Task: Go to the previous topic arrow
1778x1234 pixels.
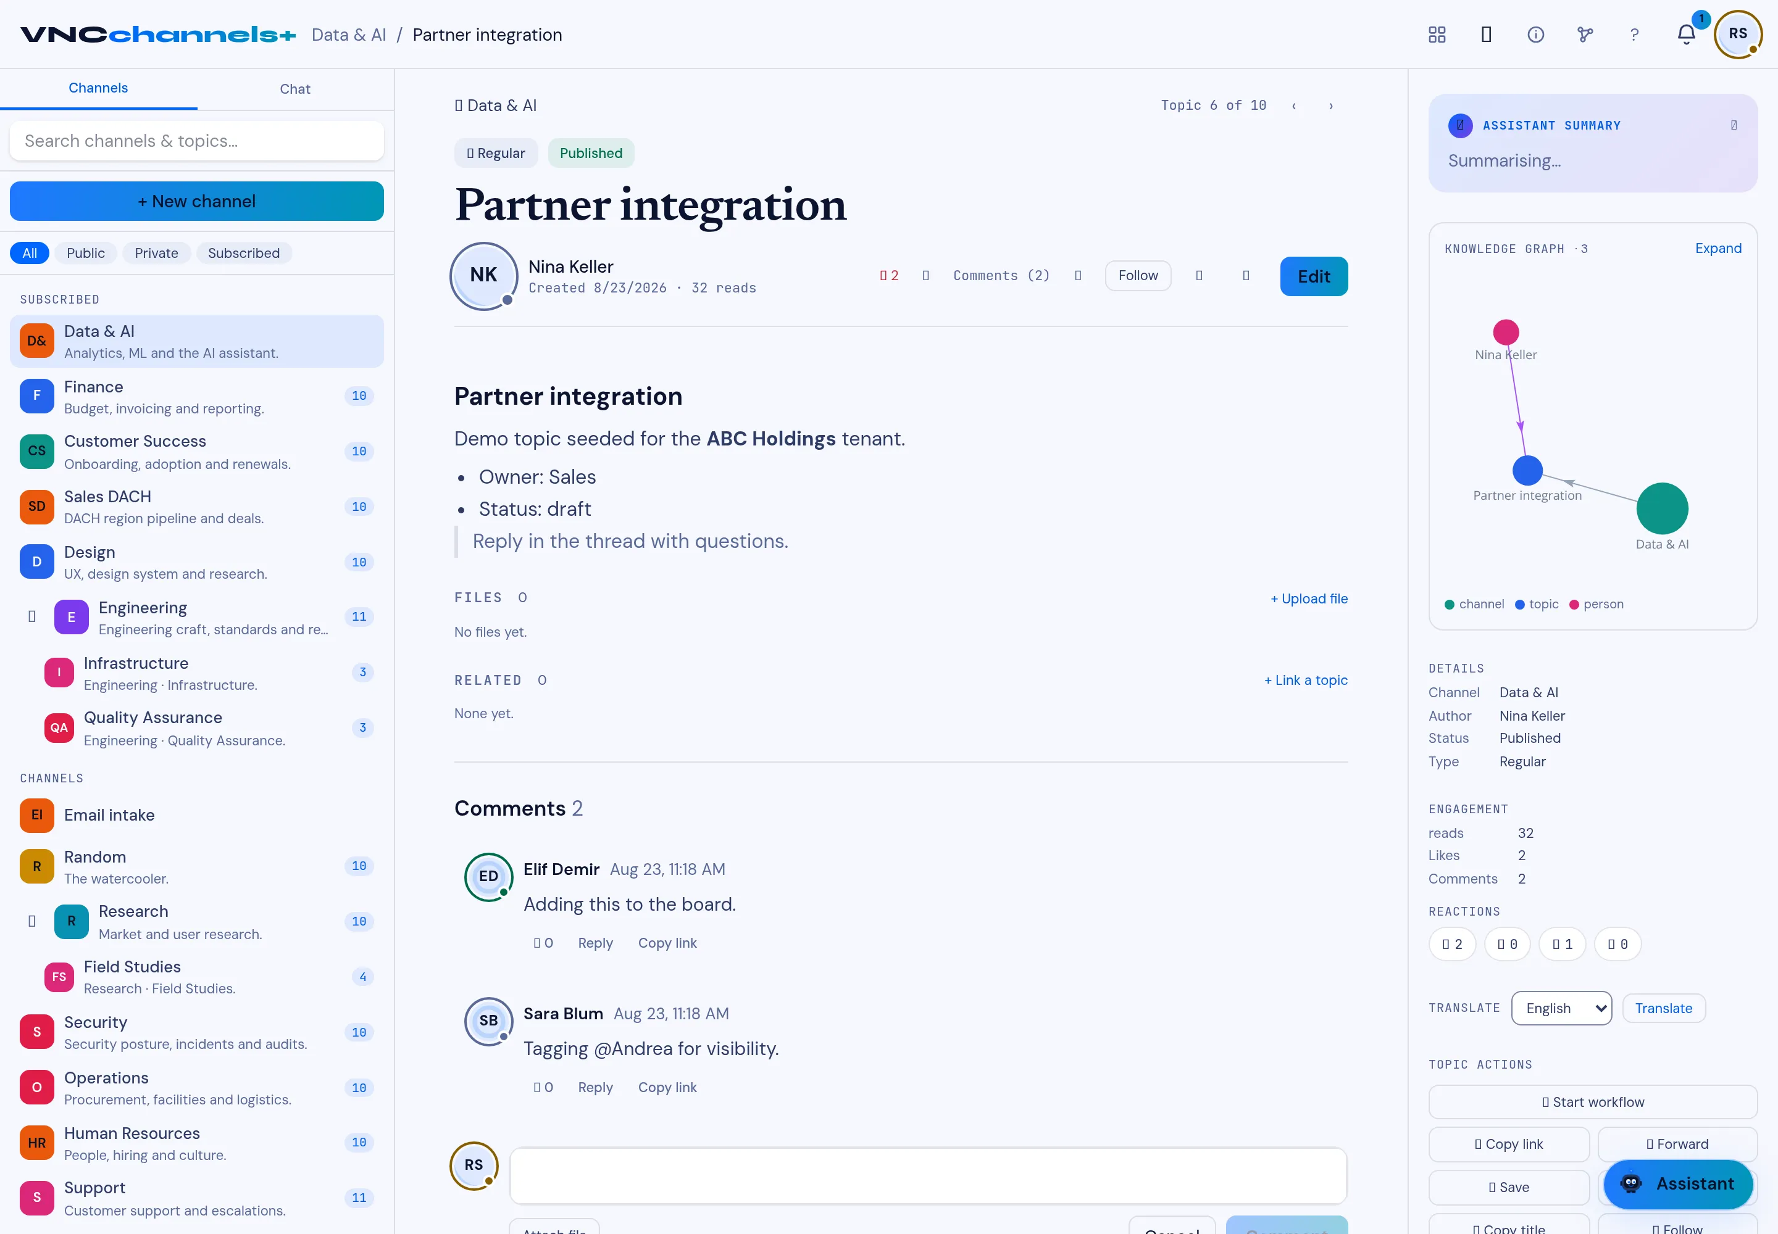Action: pos(1293,106)
